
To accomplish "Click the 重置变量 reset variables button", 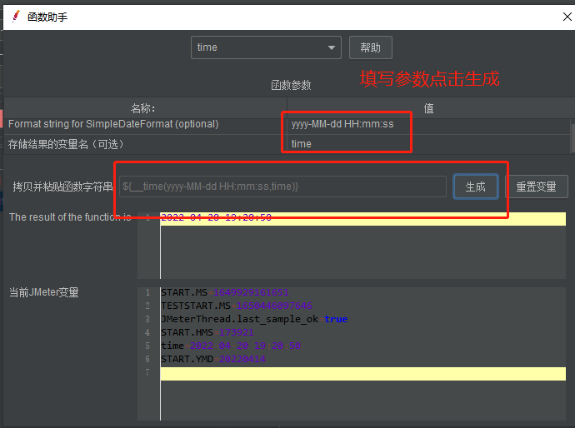I will point(536,187).
